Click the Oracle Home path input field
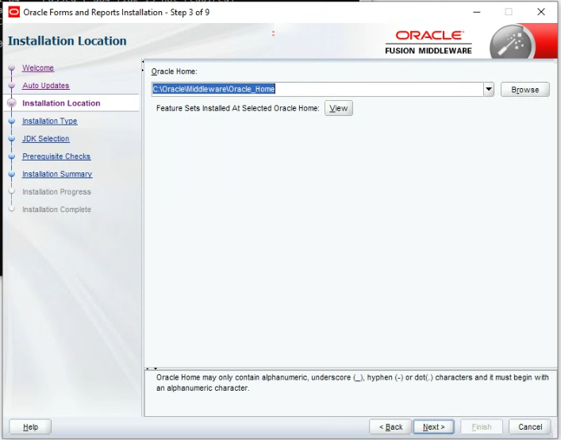 pos(317,89)
